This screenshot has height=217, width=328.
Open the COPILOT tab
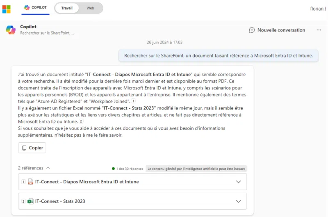click(35, 8)
